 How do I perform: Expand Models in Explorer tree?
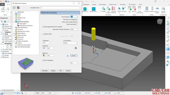pyautogui.click(x=1, y=51)
